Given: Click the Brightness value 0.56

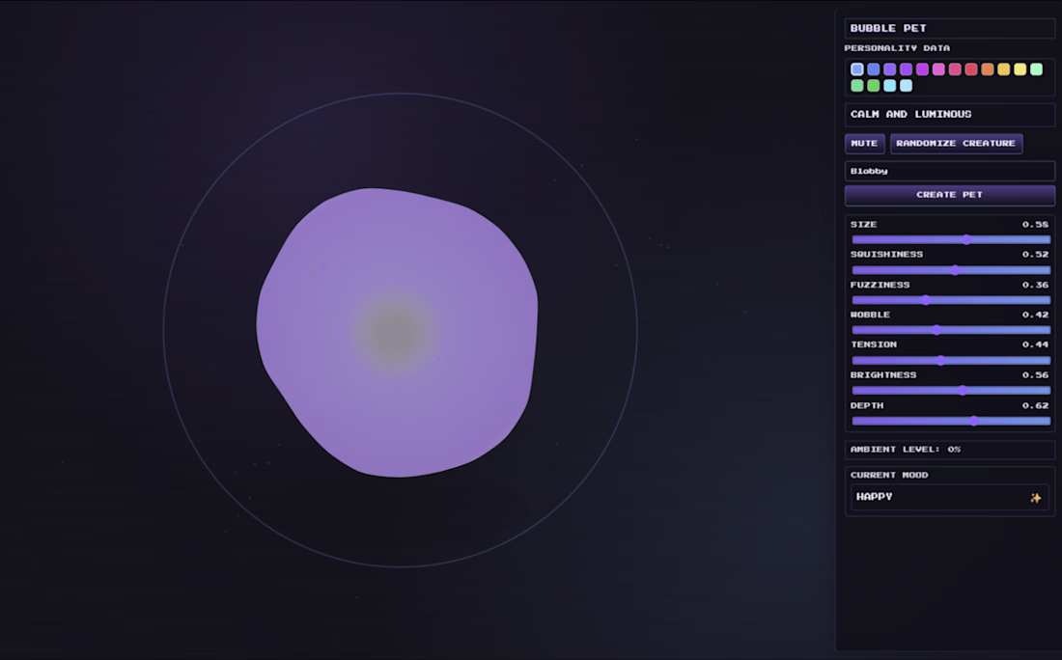Looking at the screenshot, I should (x=1035, y=375).
